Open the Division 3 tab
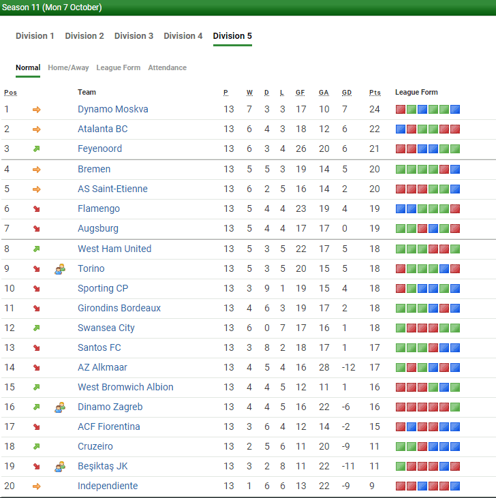The image size is (496, 498). (x=134, y=36)
